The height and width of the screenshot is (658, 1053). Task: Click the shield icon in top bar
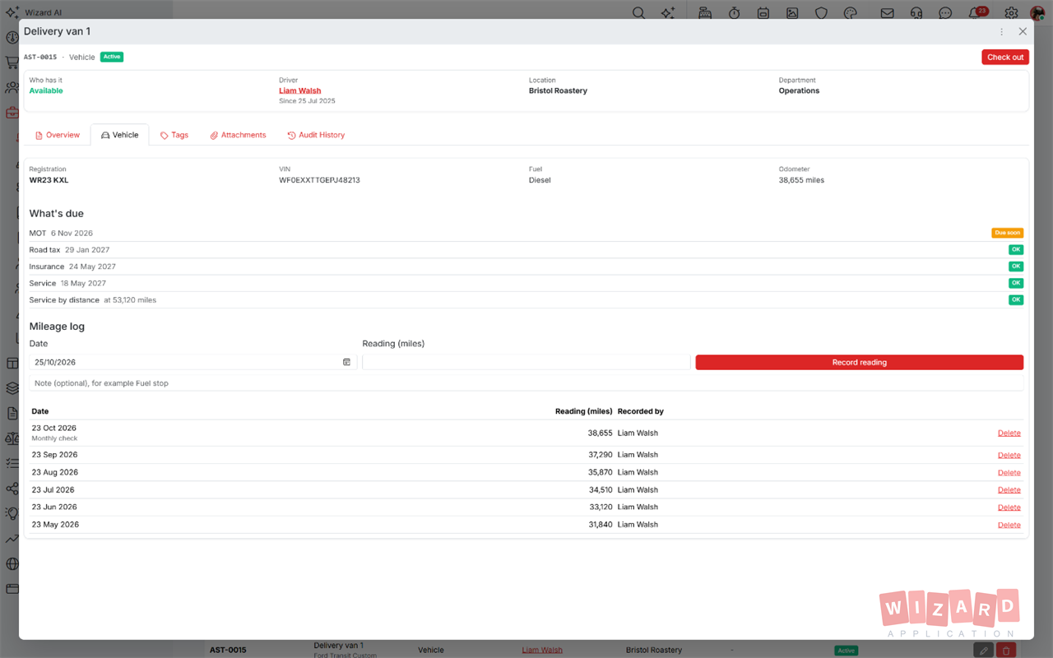(x=821, y=12)
